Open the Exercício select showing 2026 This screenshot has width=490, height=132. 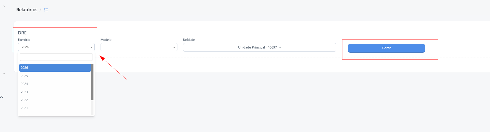point(56,47)
